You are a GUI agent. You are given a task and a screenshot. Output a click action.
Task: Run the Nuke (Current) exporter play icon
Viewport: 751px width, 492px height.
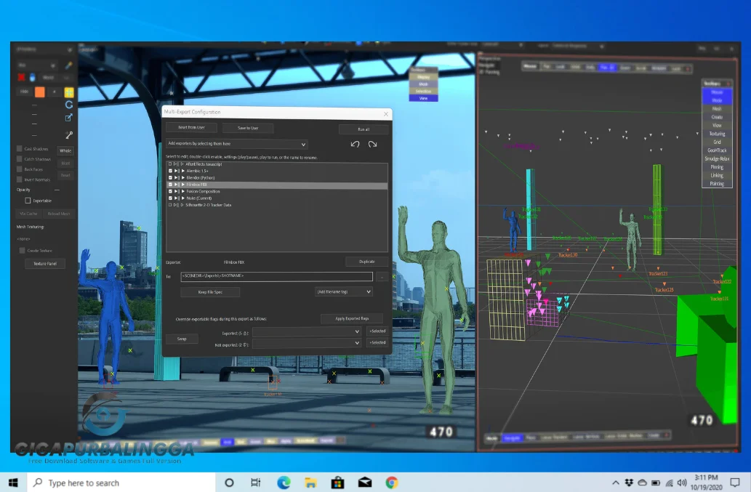(183, 198)
